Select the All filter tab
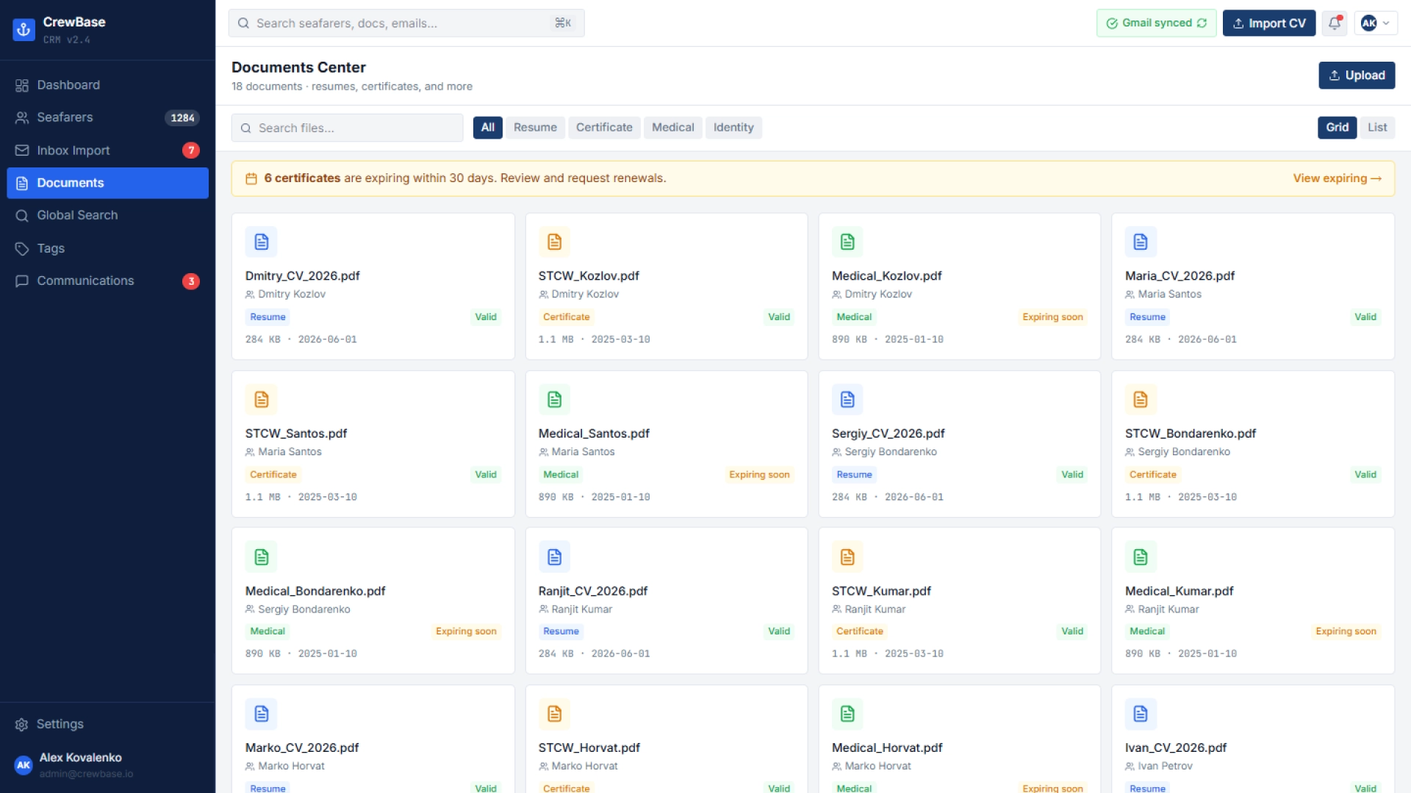The height and width of the screenshot is (793, 1411). tap(487, 128)
